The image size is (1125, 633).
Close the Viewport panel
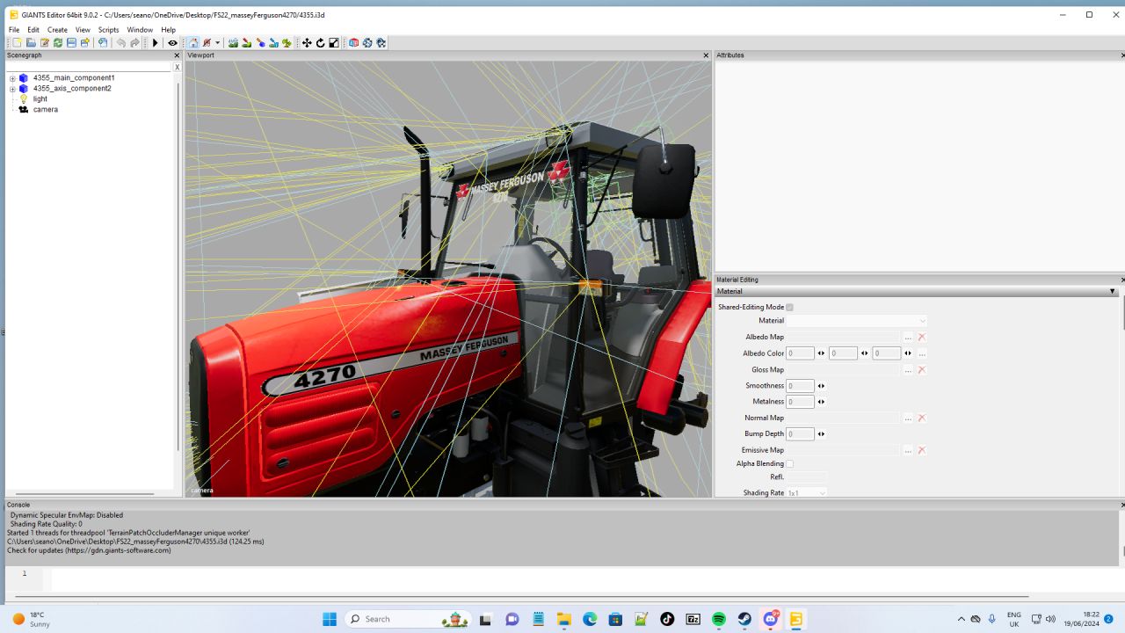[706, 55]
